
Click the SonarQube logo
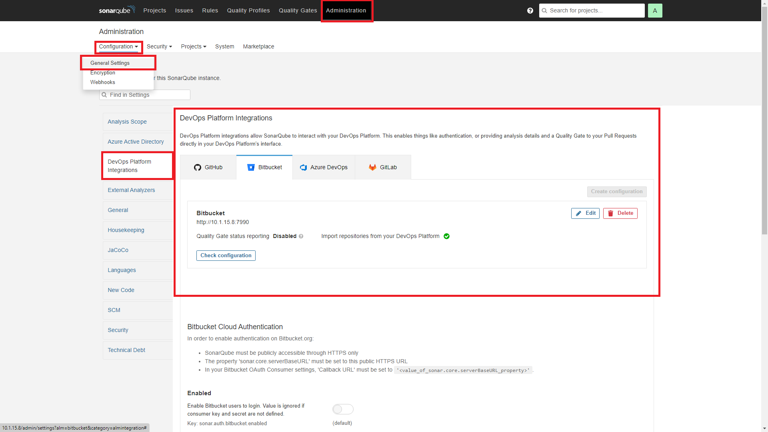117,10
